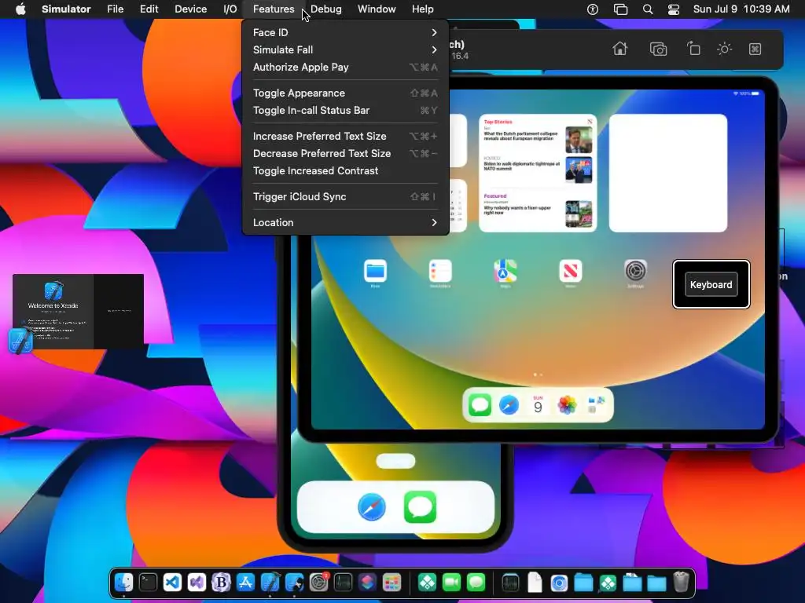Open the Help menu

(x=422, y=9)
